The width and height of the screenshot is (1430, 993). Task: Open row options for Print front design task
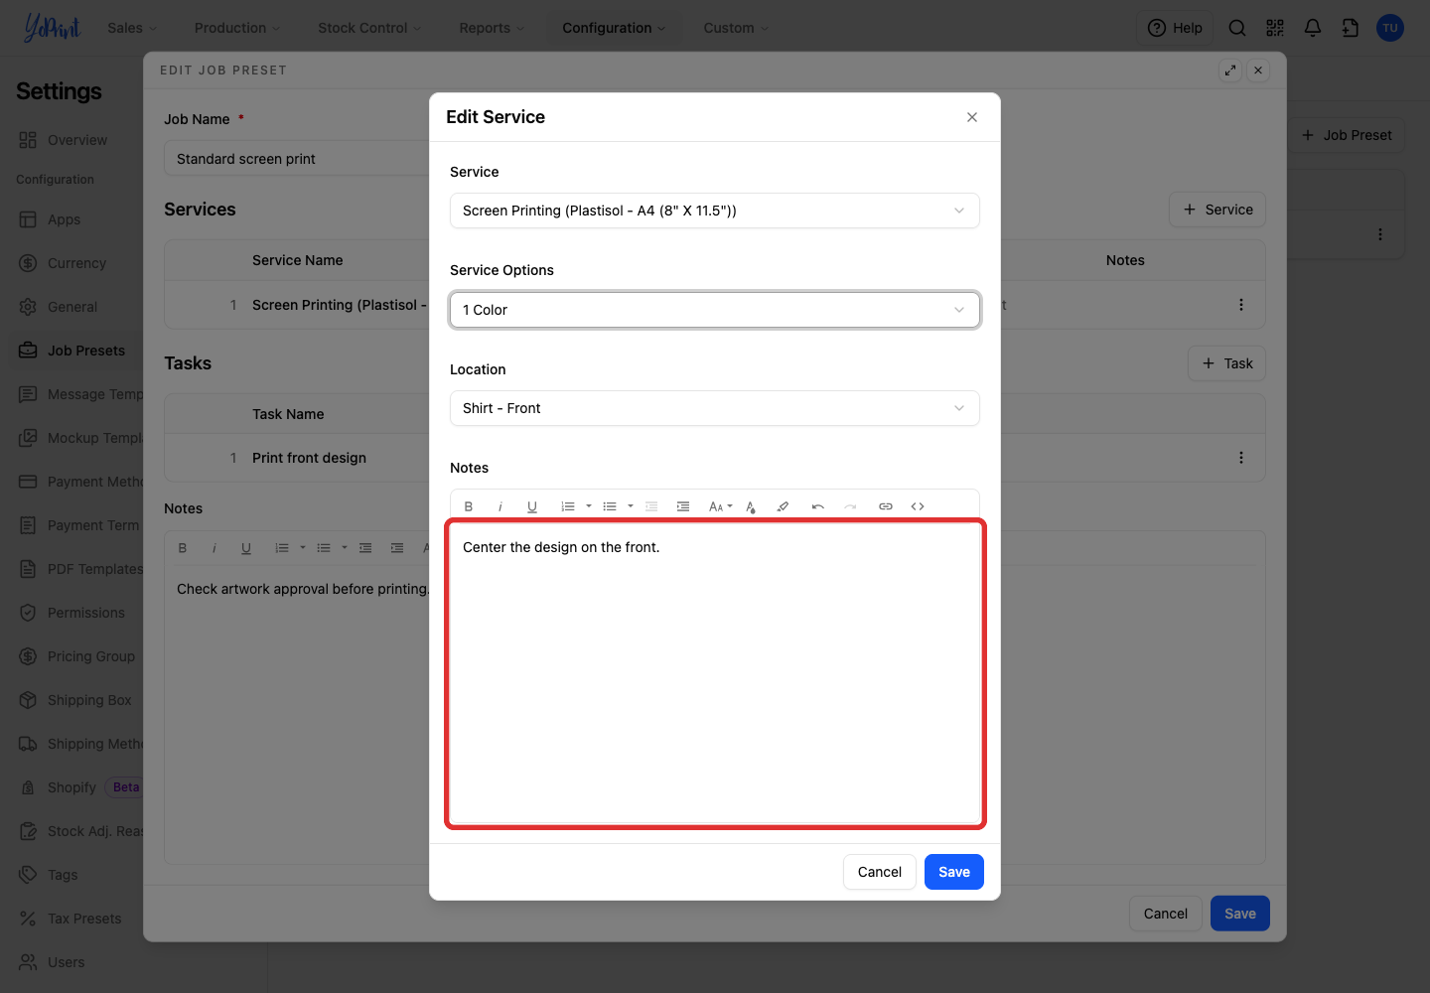pyautogui.click(x=1241, y=458)
